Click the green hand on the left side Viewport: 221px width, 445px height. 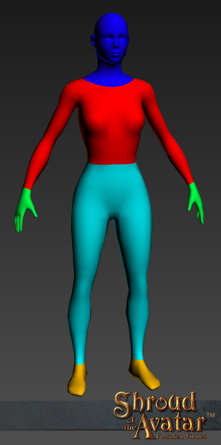click(25, 208)
